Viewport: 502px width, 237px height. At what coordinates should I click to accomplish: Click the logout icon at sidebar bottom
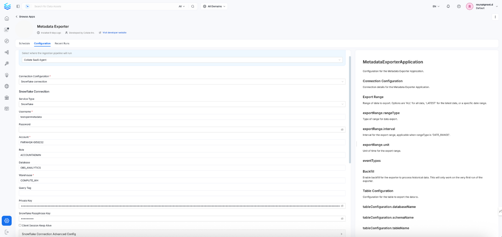(7, 232)
